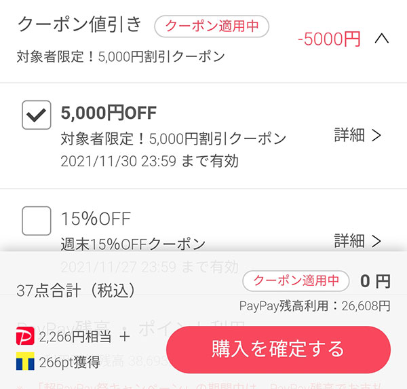
Task: Uncheck the 5,000円OFF coupon checkbox
Action: tap(37, 115)
